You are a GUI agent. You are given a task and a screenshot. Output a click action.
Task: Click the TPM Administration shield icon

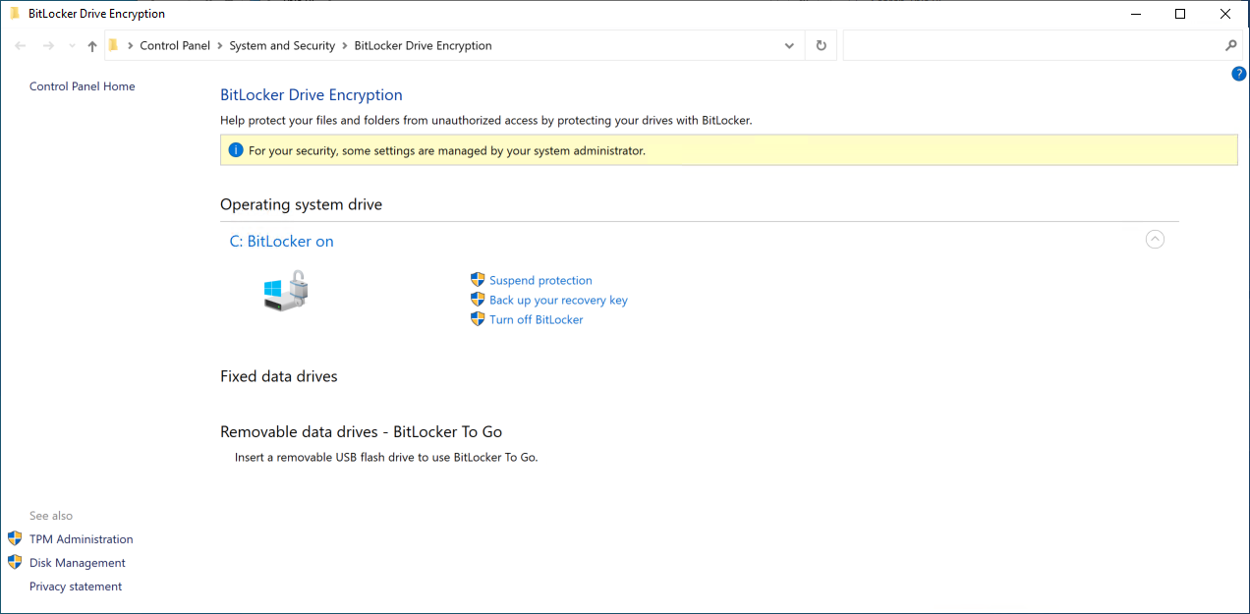(x=15, y=538)
